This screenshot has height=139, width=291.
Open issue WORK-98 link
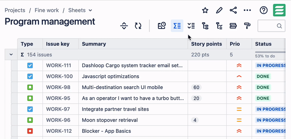click(58, 87)
